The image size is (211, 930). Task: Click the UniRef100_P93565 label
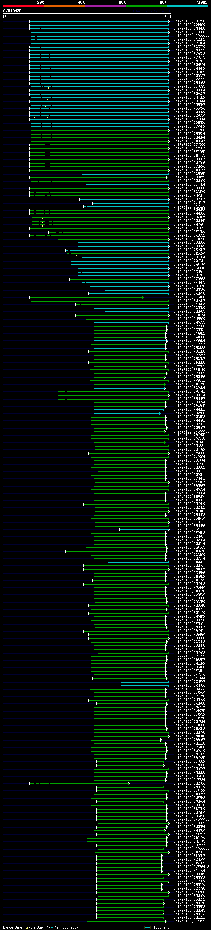point(189,174)
